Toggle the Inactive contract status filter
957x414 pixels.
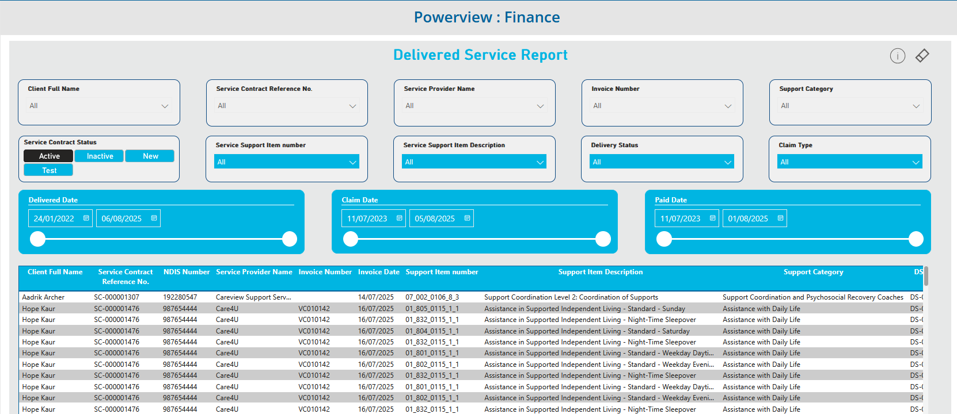(99, 156)
